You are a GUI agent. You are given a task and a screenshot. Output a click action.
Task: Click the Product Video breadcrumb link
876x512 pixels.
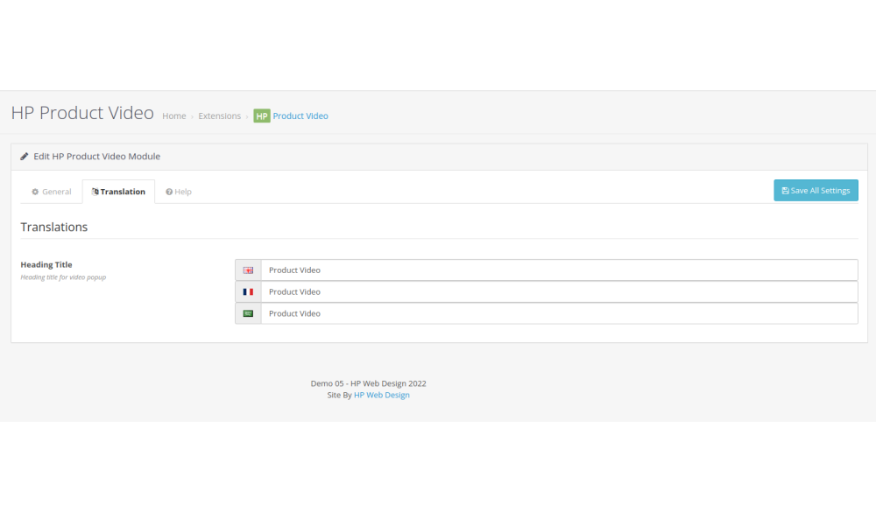300,116
